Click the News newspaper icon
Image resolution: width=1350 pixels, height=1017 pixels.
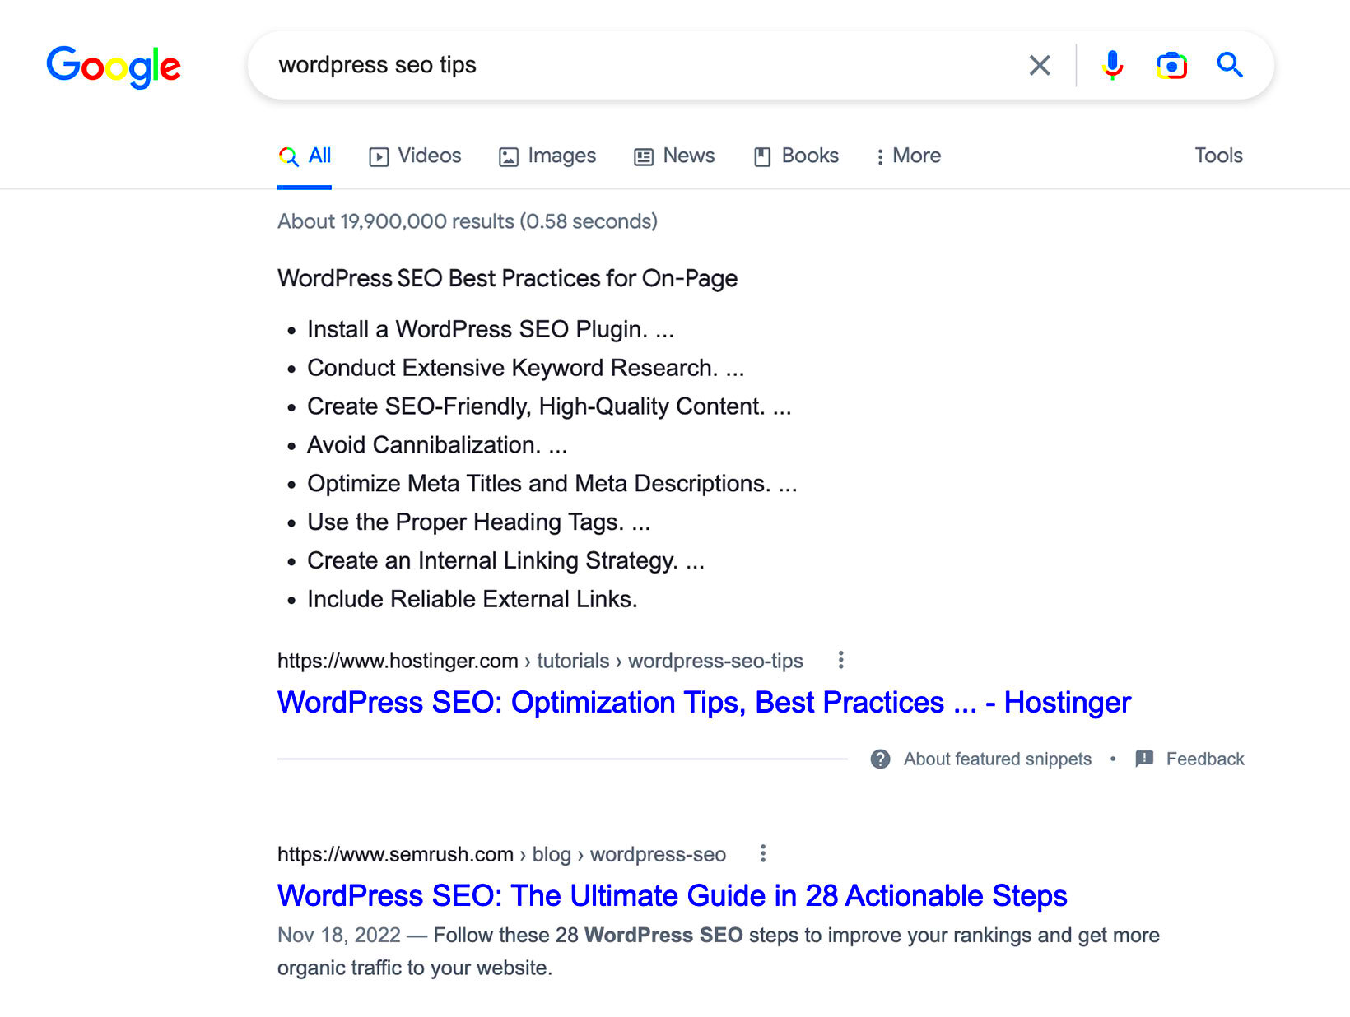coord(644,156)
